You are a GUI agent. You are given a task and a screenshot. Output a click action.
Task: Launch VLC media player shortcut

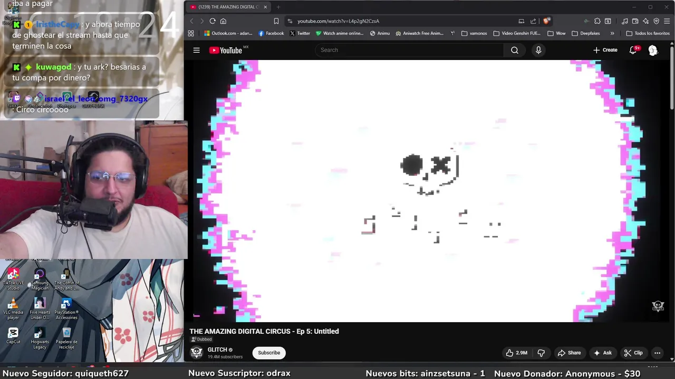[x=13, y=309]
